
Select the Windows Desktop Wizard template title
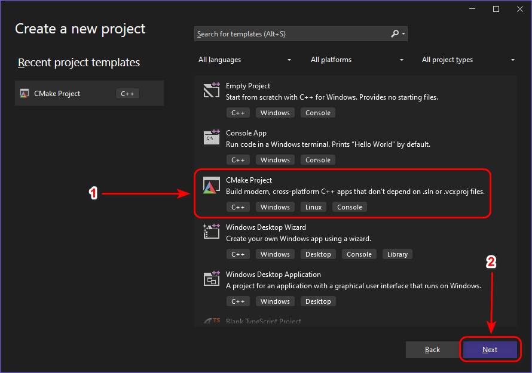pyautogui.click(x=265, y=227)
